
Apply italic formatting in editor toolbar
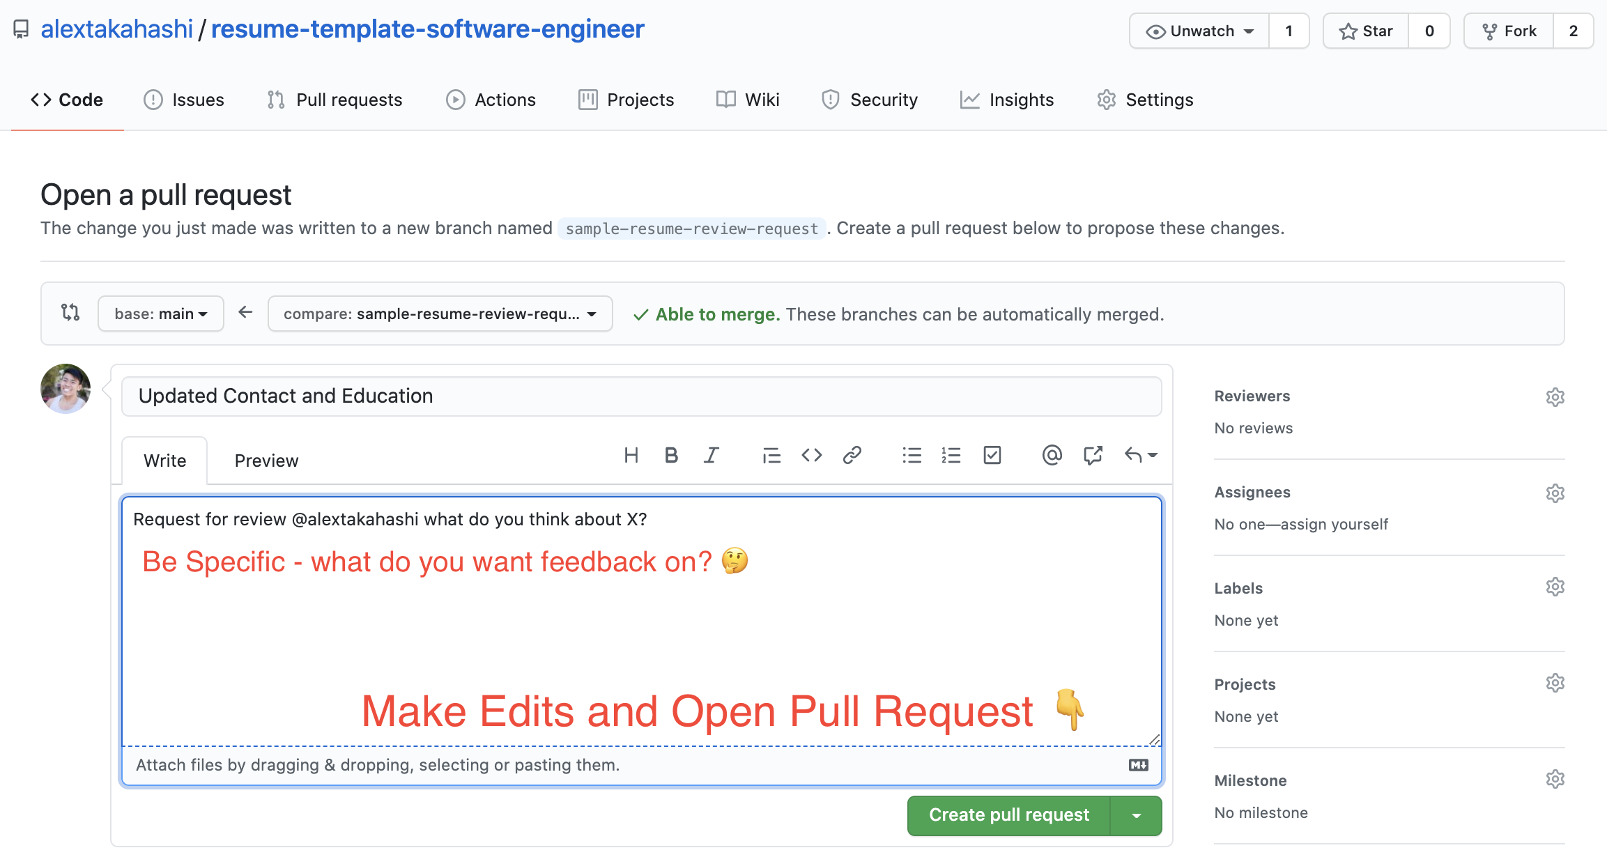tap(711, 456)
